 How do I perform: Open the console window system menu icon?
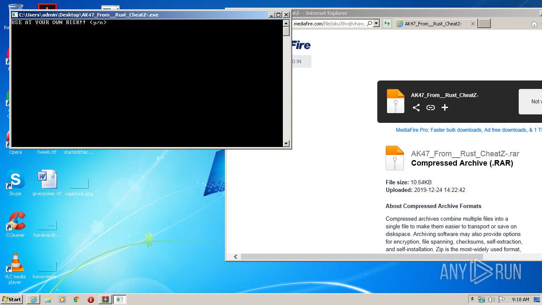(15, 14)
